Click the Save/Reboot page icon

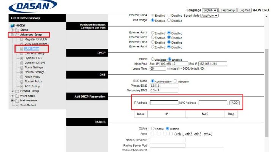[x=17, y=105]
